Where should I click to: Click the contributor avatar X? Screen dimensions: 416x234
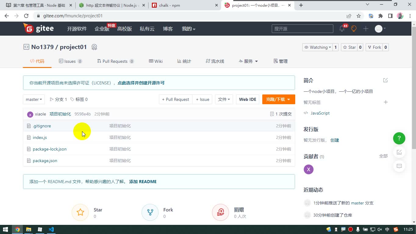tap(309, 169)
